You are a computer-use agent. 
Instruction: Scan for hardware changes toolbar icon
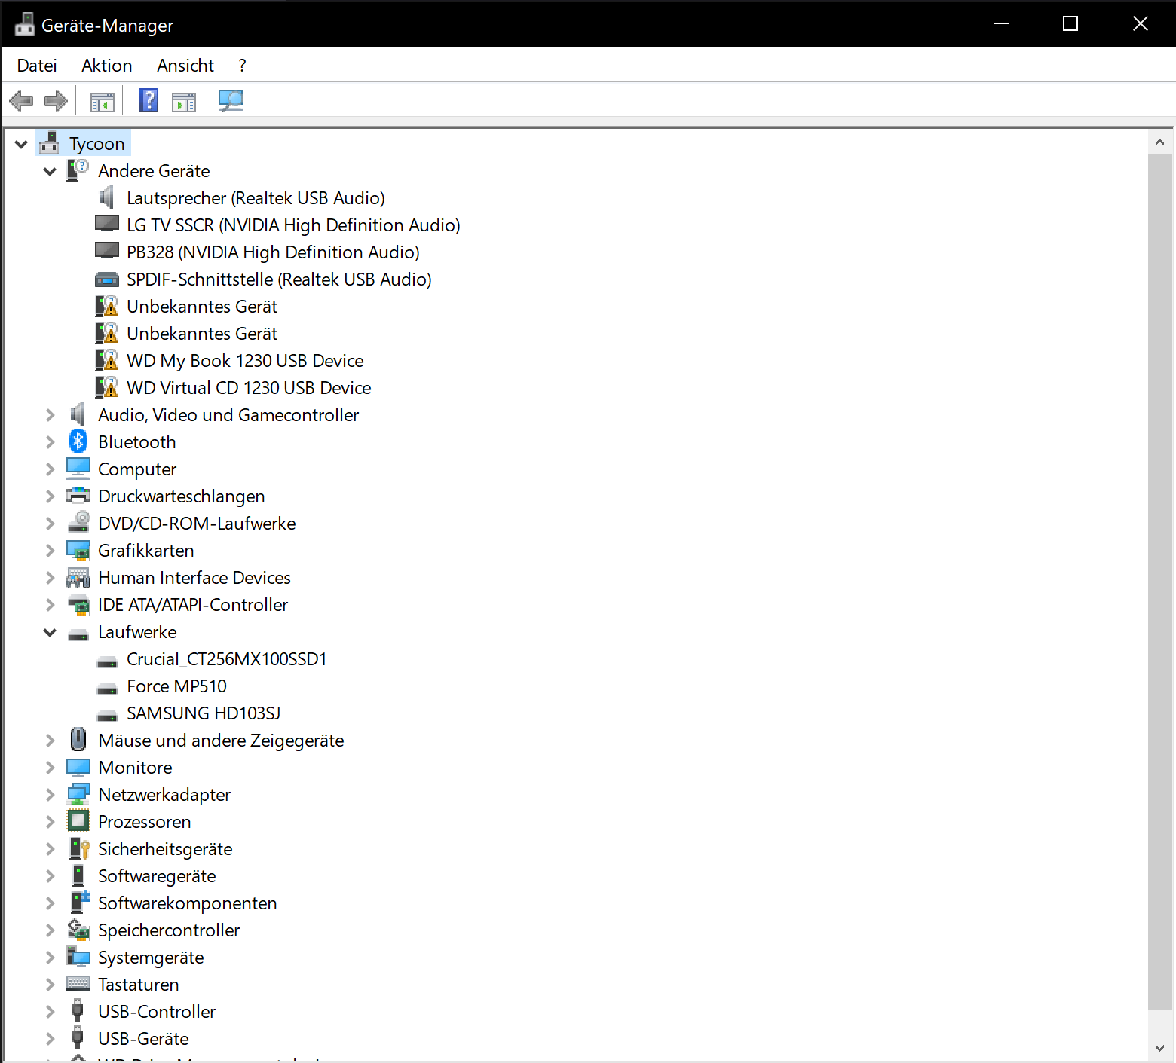click(x=230, y=100)
